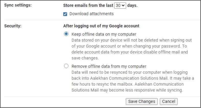Screen dimensions: 201x108
Task: Click the 'Store emails from the last' text
Action: point(88,5)
